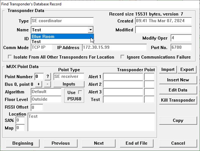Click the Location description text area
Image resolution: width=200 pixels, height=151 pixels.
point(91,122)
